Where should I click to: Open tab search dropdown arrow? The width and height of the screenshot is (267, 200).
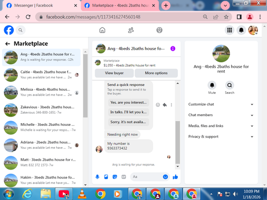(x=225, y=5)
